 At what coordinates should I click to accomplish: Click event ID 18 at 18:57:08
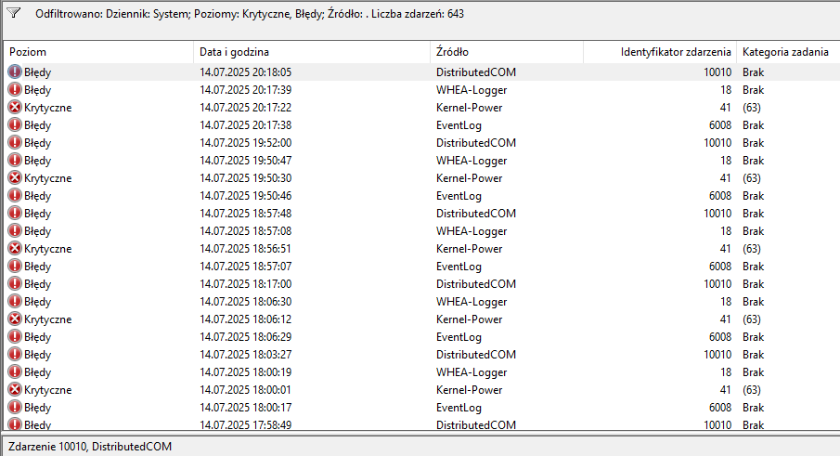[726, 231]
